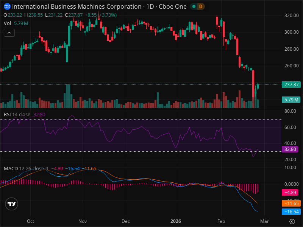Click the Oct label on time axis
Viewport: 303px width, 227px height.
pyautogui.click(x=31, y=221)
